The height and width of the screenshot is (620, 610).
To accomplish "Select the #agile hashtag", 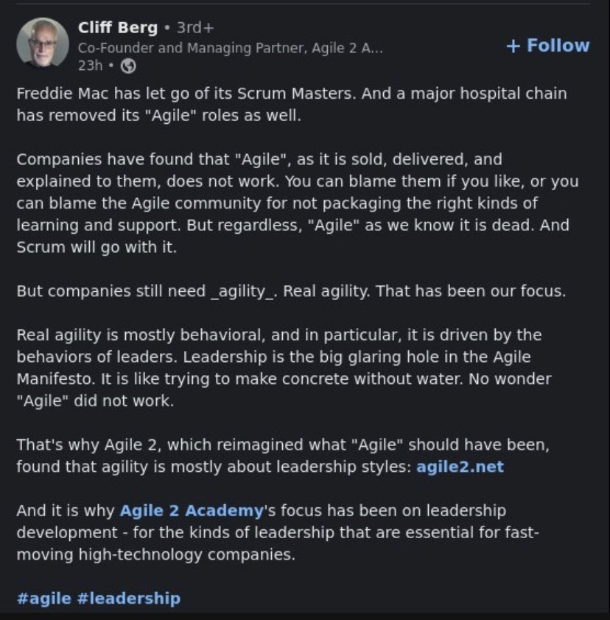I will click(x=43, y=598).
